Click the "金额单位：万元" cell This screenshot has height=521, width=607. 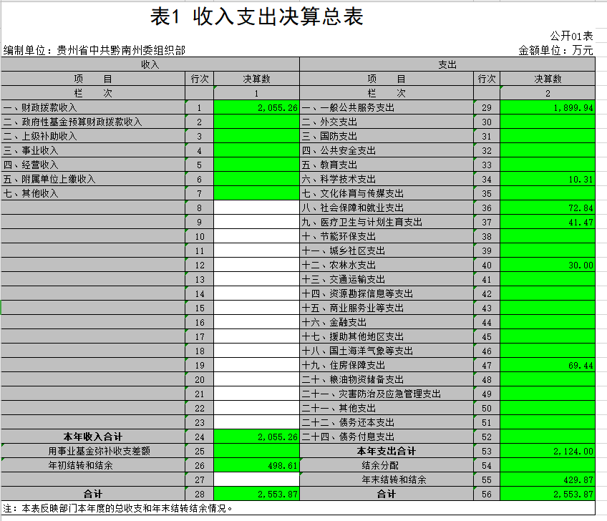(x=555, y=50)
